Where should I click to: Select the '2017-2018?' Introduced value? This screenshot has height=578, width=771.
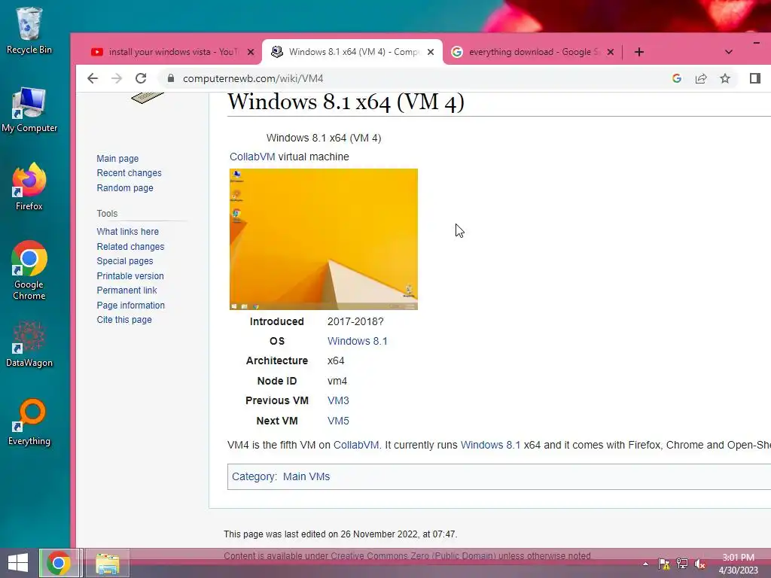coord(355,321)
